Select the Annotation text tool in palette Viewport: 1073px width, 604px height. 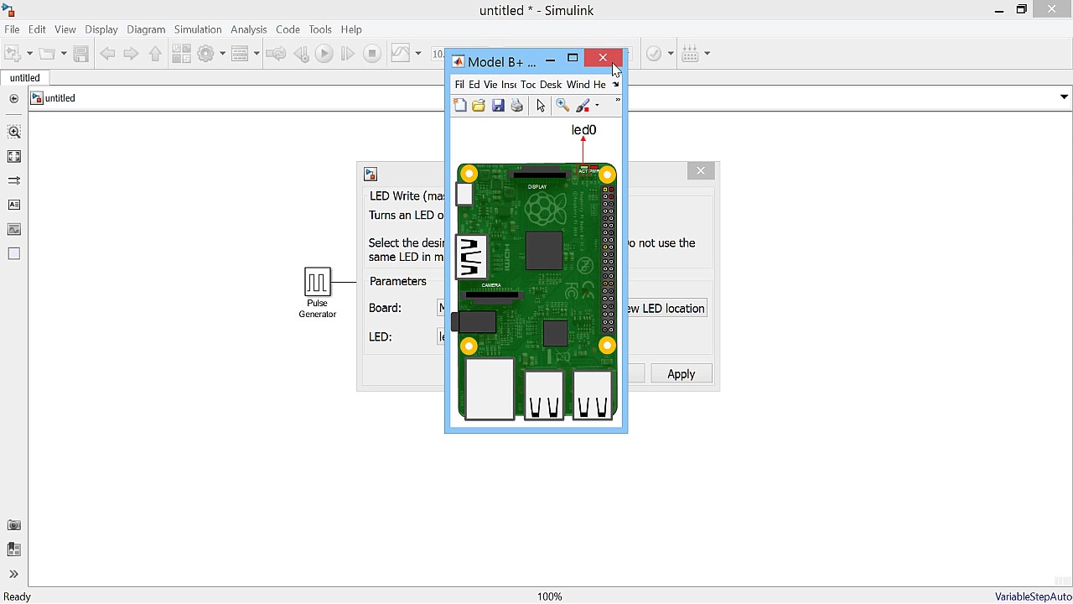pos(14,205)
